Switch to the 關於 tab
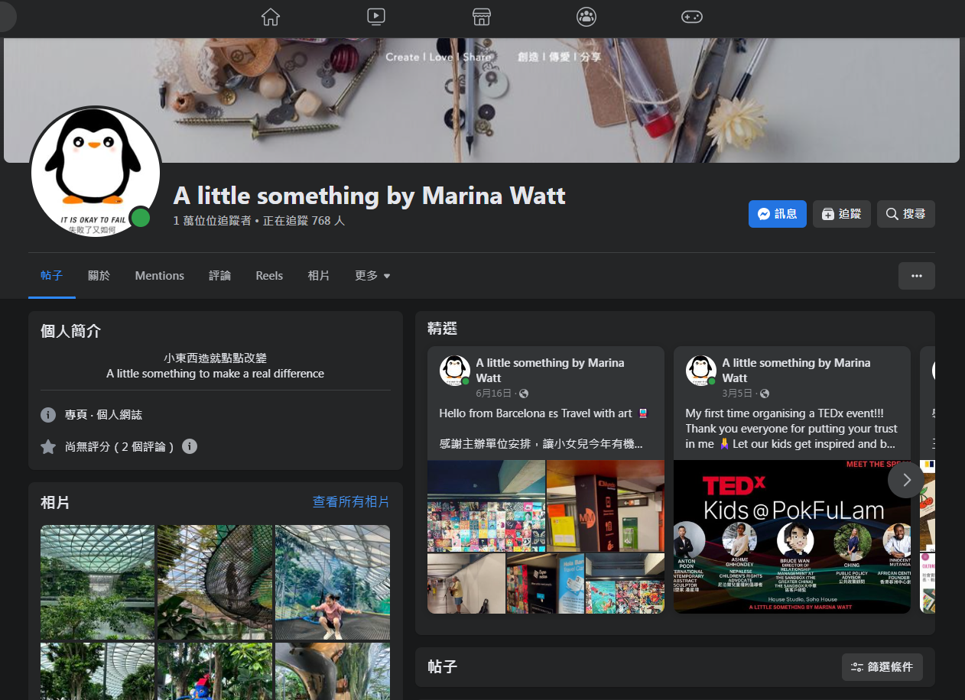This screenshot has height=700, width=965. tap(99, 276)
